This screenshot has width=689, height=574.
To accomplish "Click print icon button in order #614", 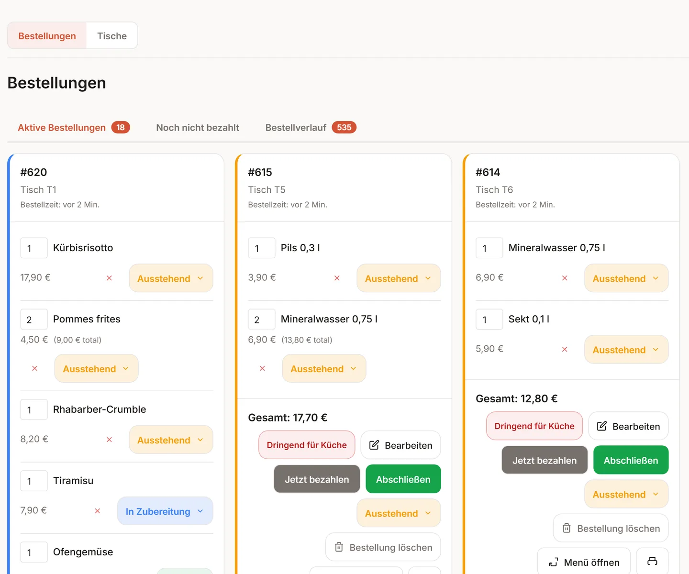I will [x=652, y=562].
